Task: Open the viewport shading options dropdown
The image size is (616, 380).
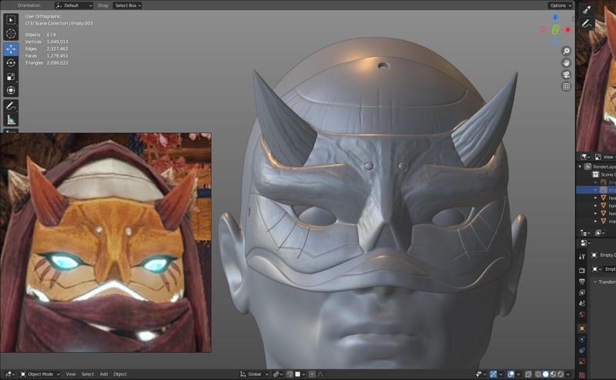Action: click(x=568, y=374)
